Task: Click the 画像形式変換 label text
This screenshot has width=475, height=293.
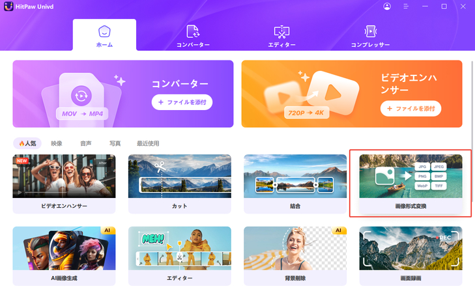Action: [410, 206]
